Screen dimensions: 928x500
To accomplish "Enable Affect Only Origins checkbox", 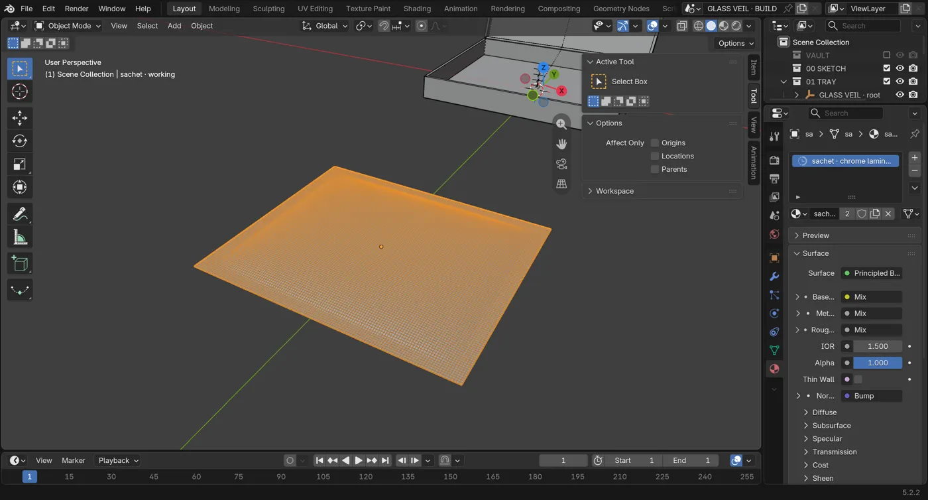I will coord(655,143).
